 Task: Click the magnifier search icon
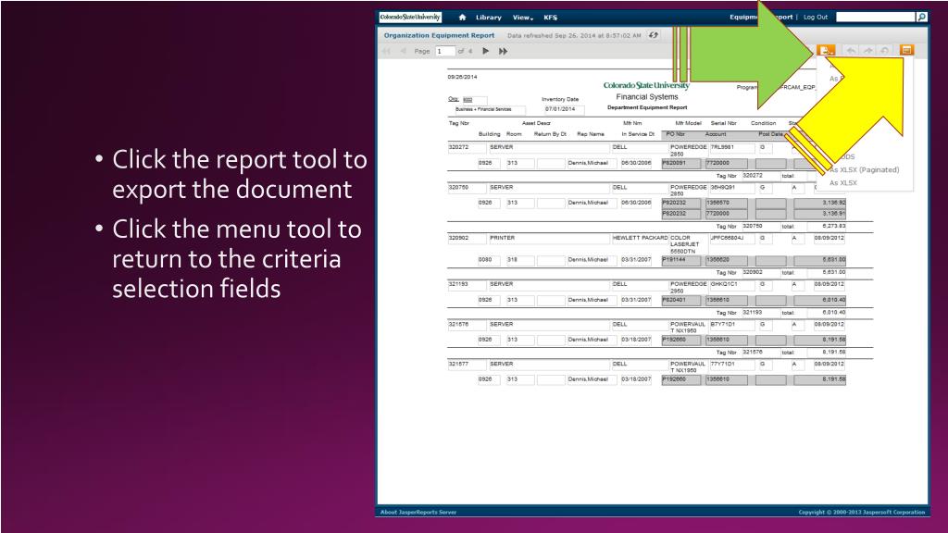[922, 17]
